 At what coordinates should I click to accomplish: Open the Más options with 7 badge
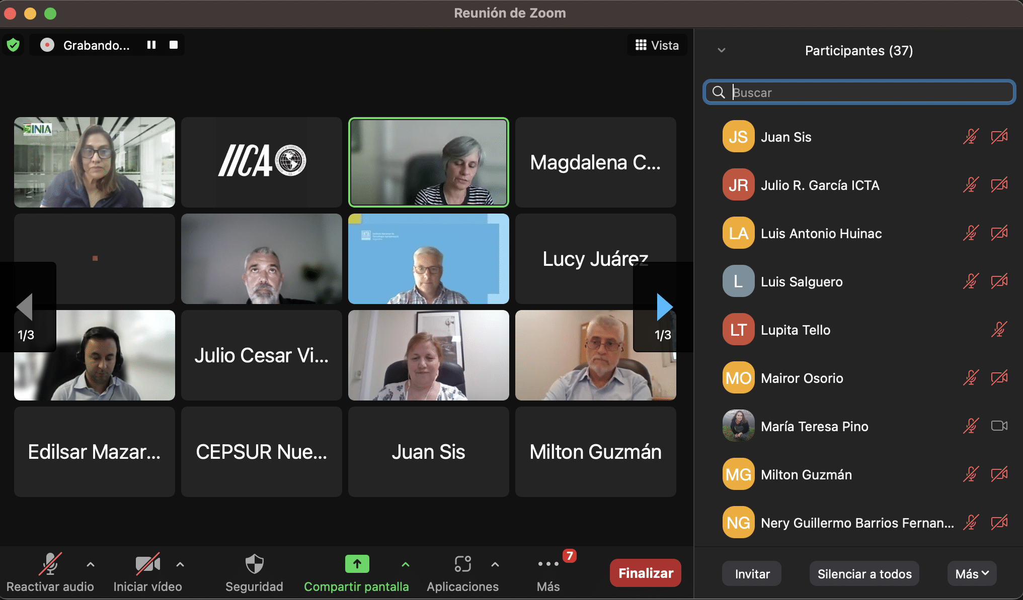click(548, 564)
